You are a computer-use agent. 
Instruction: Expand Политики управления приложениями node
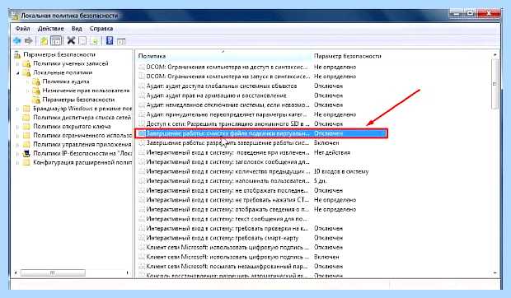tap(17, 144)
